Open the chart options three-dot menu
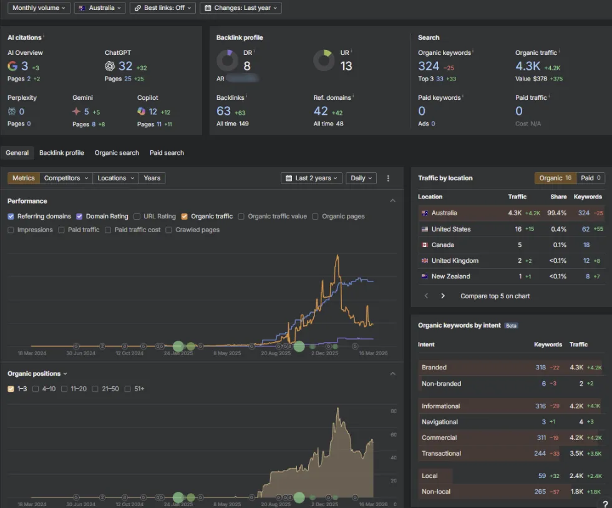Screen dimensions: 612x508 [x=388, y=178]
